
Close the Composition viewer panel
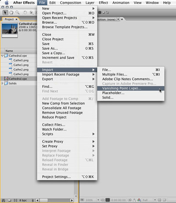click(122, 19)
